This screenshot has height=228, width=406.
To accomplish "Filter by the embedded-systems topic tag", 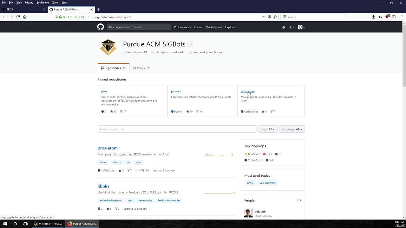I will point(111,200).
